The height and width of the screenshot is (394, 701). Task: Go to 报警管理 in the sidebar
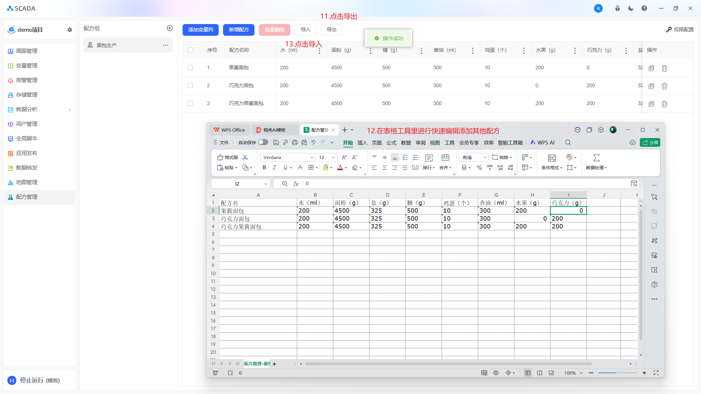pyautogui.click(x=27, y=80)
